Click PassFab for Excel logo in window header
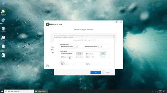Image resolution: width=167 pixels, height=93 pixels. 48,24
